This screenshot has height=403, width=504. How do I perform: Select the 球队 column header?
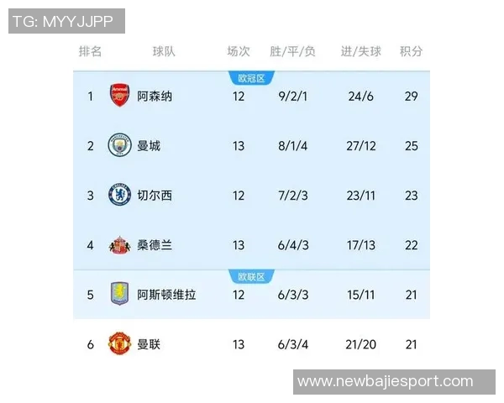click(x=164, y=51)
